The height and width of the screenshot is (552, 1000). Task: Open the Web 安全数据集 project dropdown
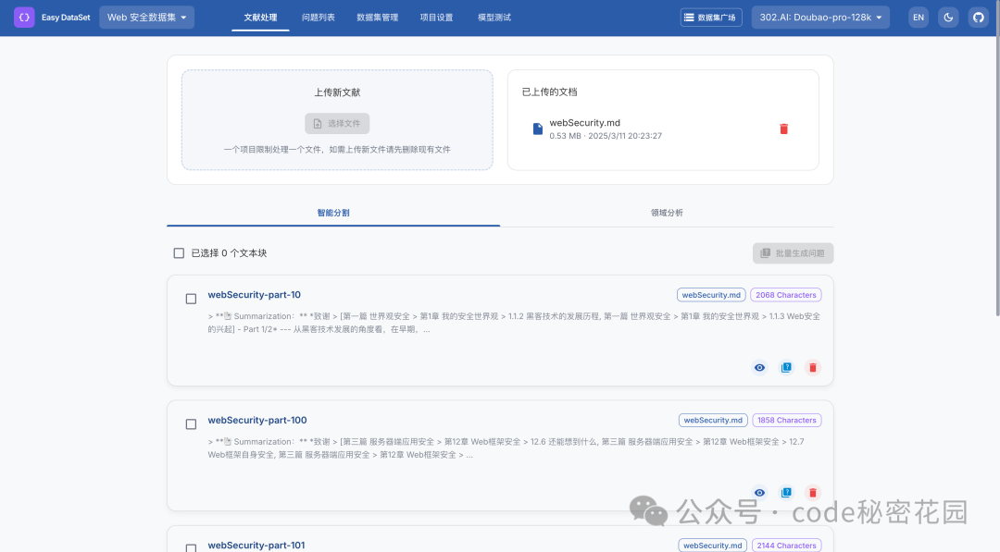click(x=146, y=18)
